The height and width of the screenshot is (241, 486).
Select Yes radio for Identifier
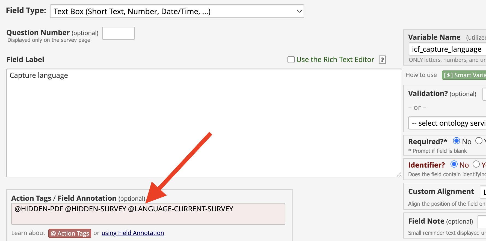[476, 164]
